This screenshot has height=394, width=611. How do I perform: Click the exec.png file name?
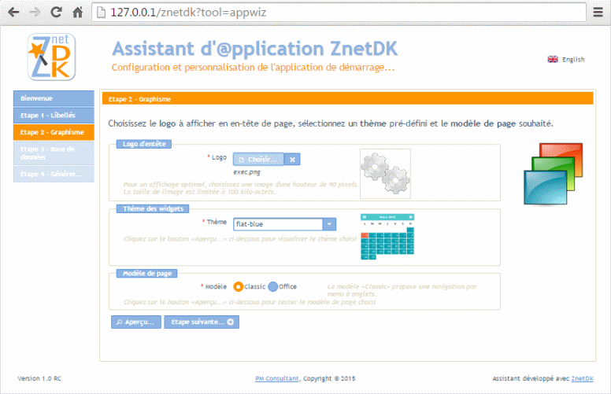tap(246, 172)
